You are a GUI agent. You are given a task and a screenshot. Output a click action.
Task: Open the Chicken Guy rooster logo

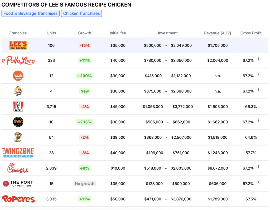click(x=18, y=91)
